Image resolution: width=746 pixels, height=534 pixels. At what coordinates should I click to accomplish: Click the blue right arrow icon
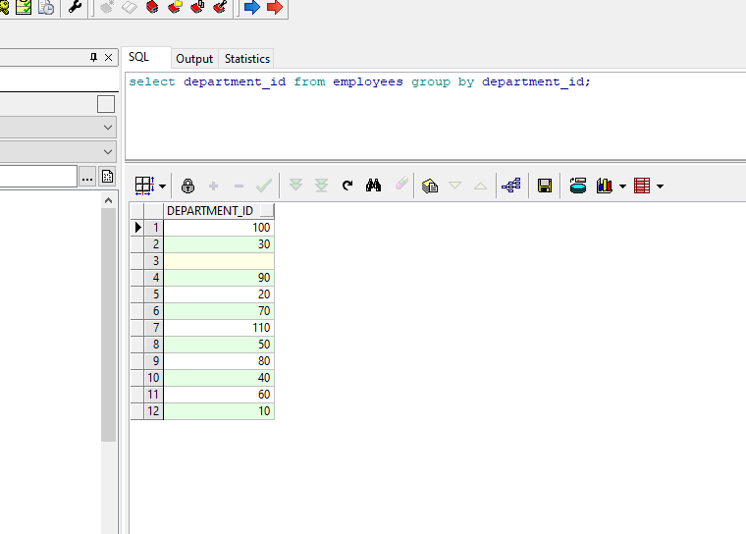coord(251,7)
